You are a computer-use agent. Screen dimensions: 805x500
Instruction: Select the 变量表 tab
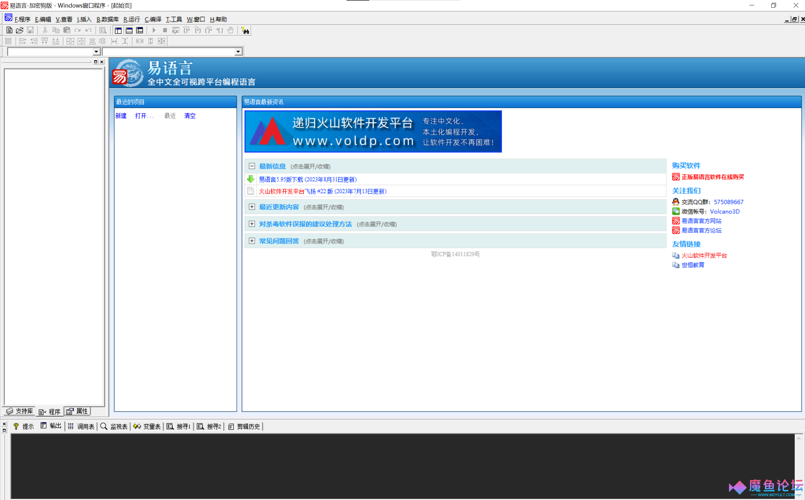147,426
